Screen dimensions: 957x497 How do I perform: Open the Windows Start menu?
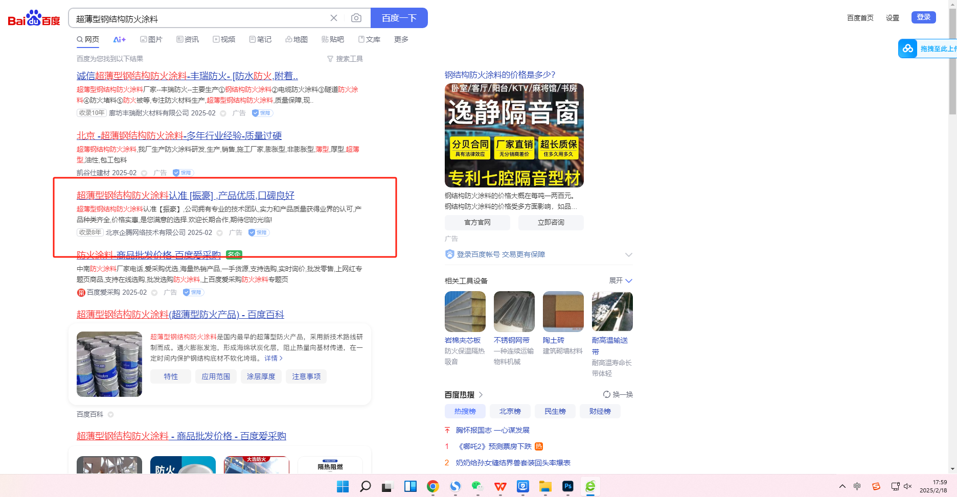click(343, 486)
